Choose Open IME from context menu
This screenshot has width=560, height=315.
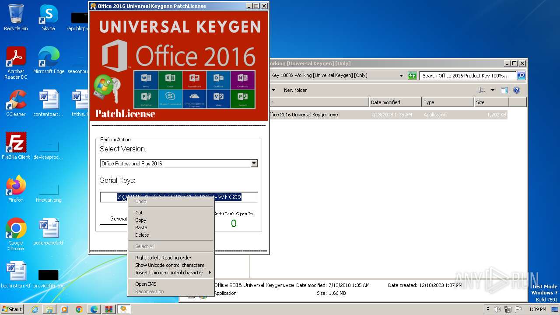170,284
